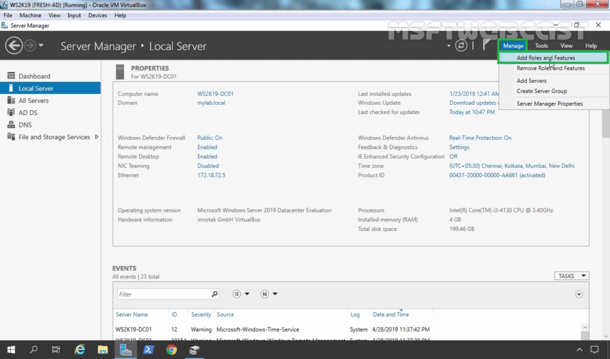This screenshot has height=359, width=610.
Task: Click the back navigation arrow
Action: coord(14,46)
